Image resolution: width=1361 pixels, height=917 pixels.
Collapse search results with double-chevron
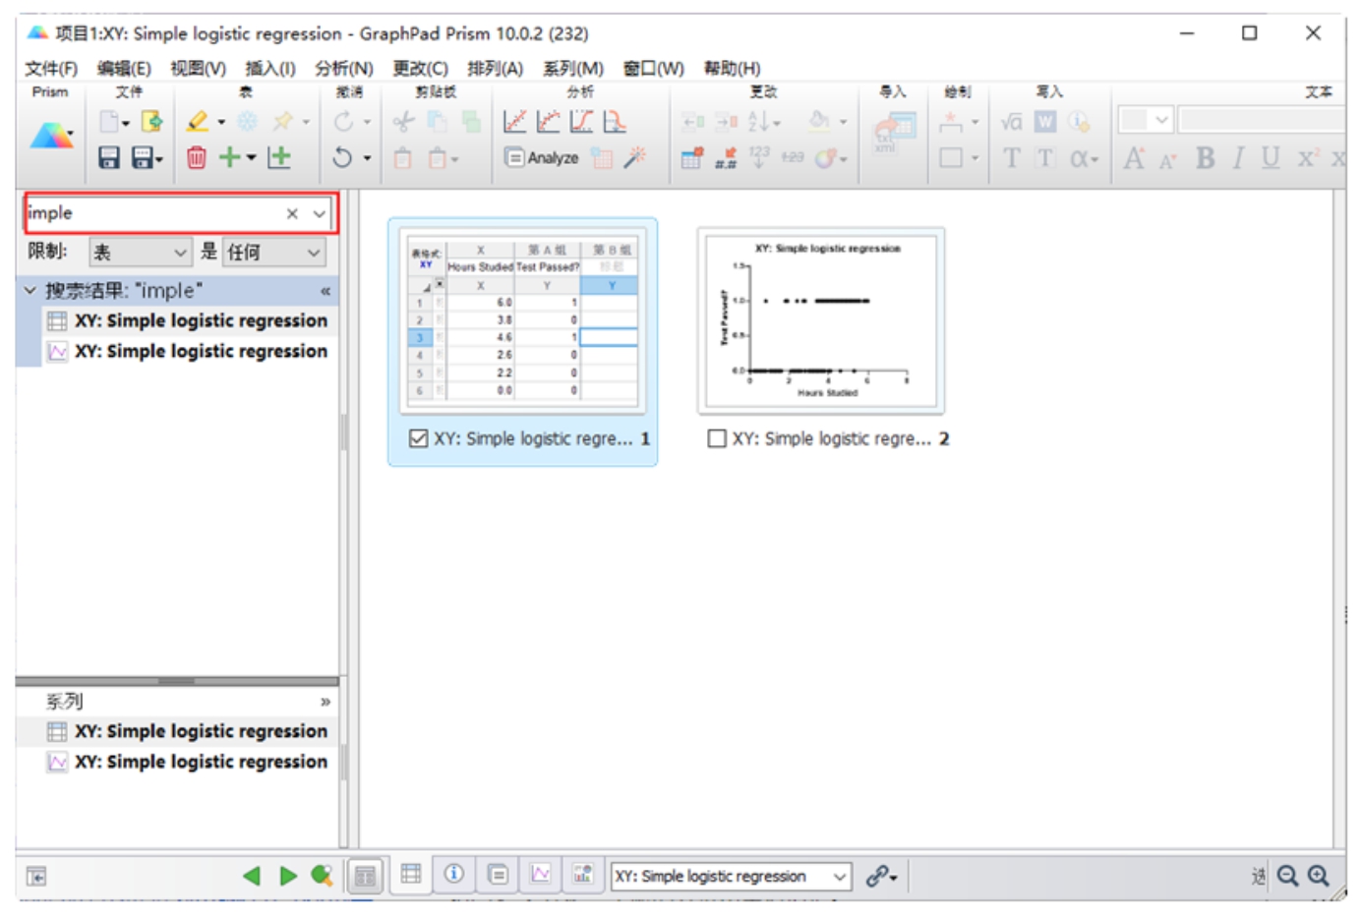pos(325,291)
